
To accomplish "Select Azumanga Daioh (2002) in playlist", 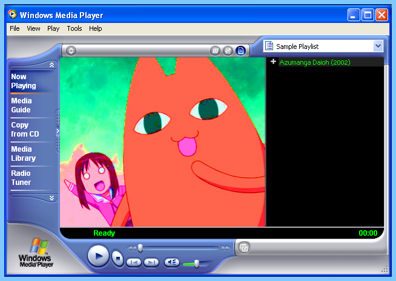I will [x=315, y=62].
